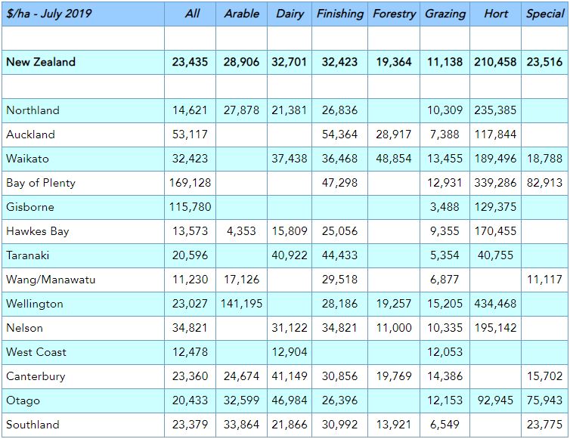Click the Canterbury region label
The width and height of the screenshot is (570, 439).
point(36,376)
